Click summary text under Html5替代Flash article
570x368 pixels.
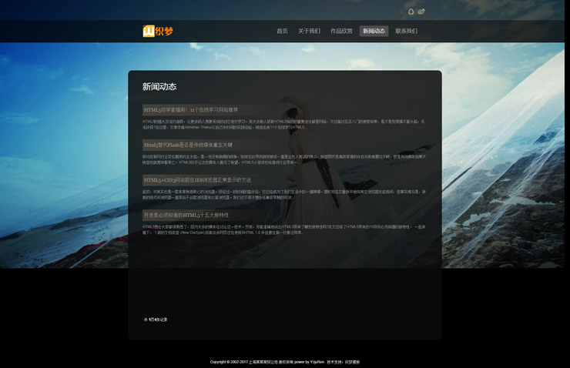283,159
